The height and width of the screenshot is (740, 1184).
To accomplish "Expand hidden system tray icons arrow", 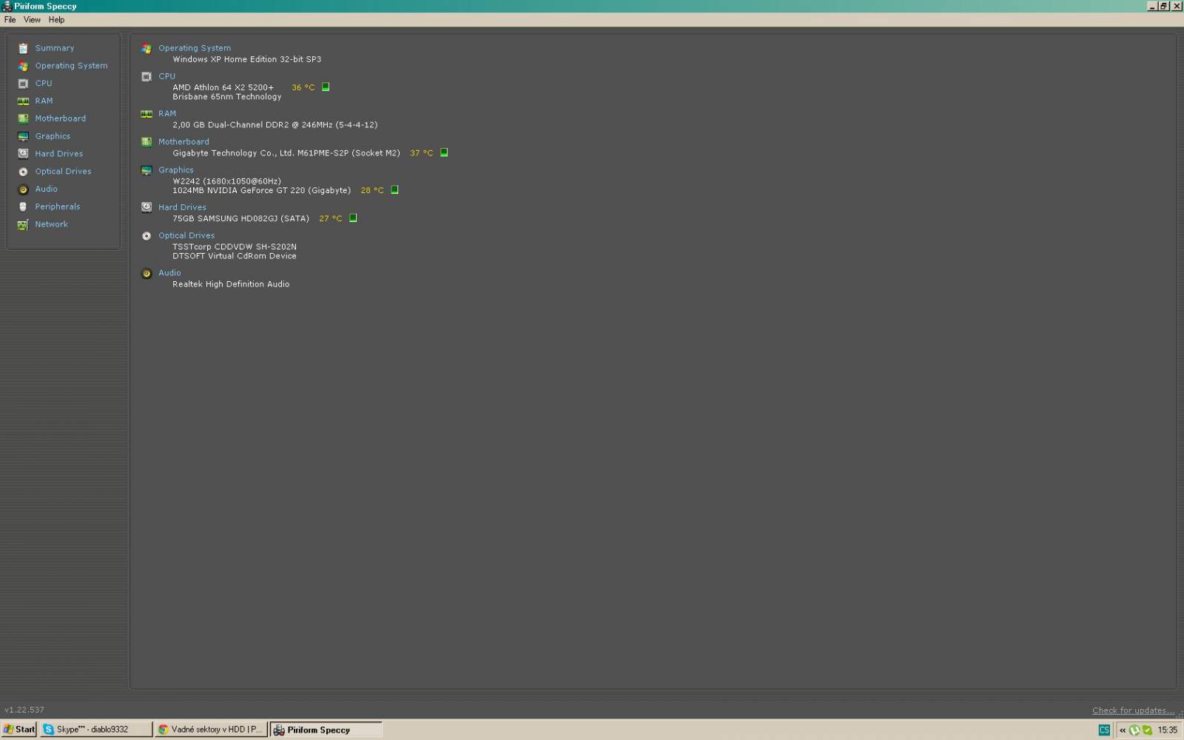I will click(1123, 730).
